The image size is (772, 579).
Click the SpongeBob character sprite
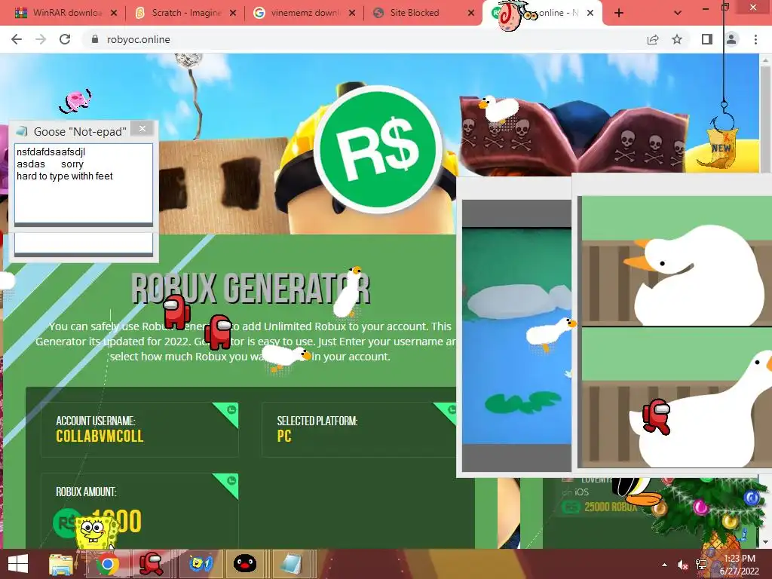(x=95, y=533)
